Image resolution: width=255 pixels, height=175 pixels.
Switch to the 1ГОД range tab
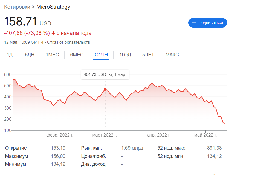125,55
